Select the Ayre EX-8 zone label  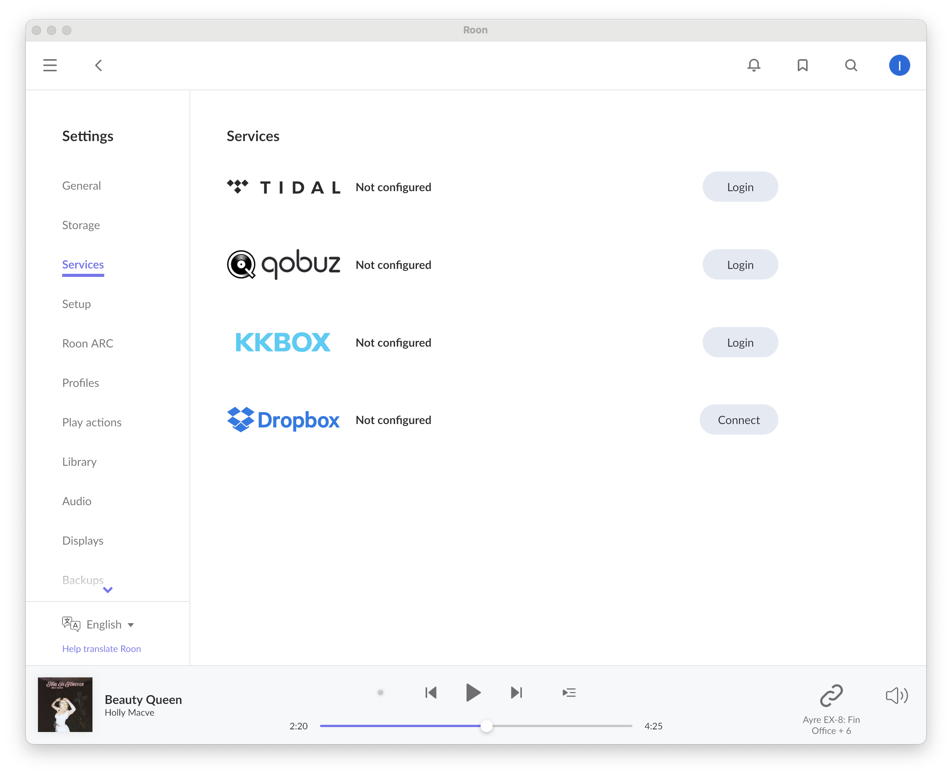coord(831,725)
